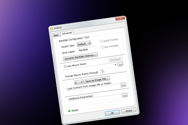Open the Cluster Size dropdown

click(x=84, y=44)
